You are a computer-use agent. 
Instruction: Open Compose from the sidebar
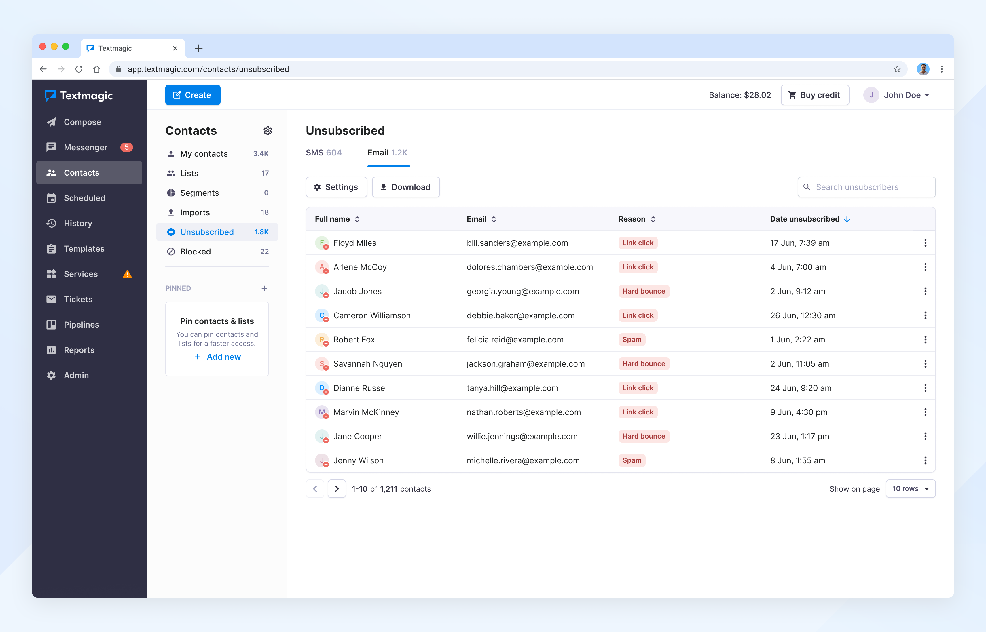89,122
